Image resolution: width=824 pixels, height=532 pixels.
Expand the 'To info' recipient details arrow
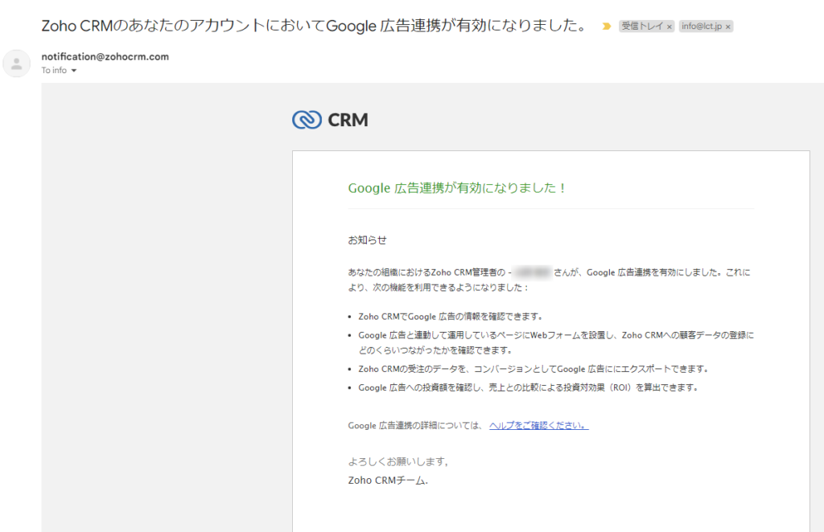point(73,70)
